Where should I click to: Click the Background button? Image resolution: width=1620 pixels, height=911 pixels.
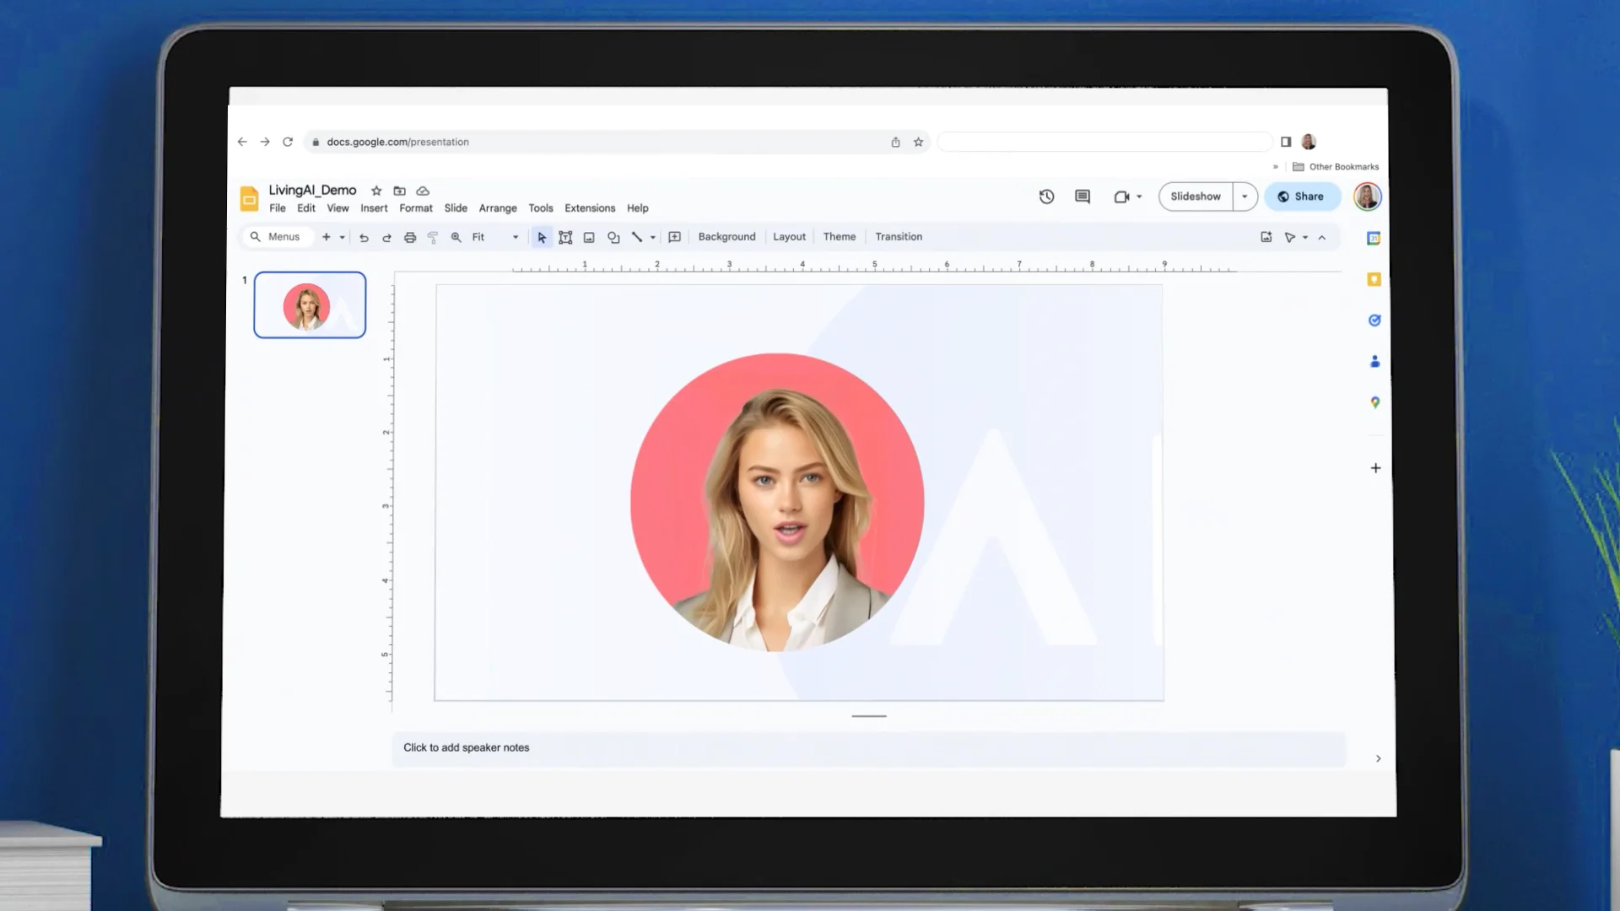(x=726, y=237)
